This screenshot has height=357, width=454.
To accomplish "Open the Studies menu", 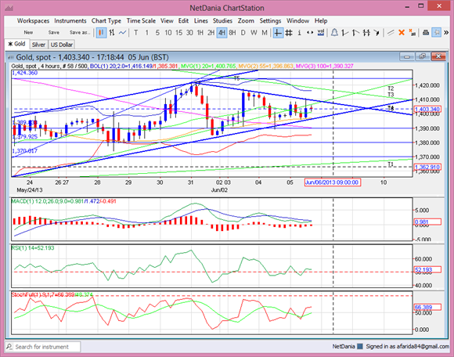I will 222,21.
